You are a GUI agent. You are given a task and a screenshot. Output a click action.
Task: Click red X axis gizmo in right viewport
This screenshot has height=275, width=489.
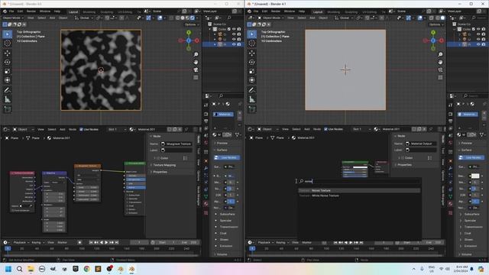pos(442,40)
